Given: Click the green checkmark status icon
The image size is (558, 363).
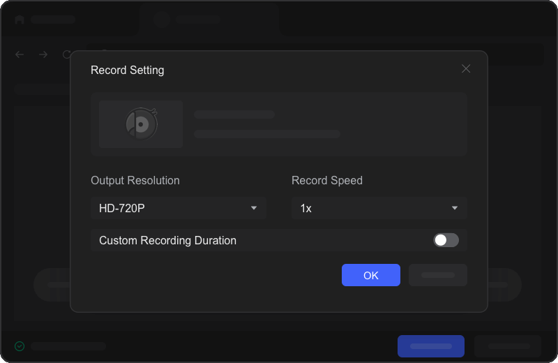Looking at the screenshot, I should (x=20, y=346).
